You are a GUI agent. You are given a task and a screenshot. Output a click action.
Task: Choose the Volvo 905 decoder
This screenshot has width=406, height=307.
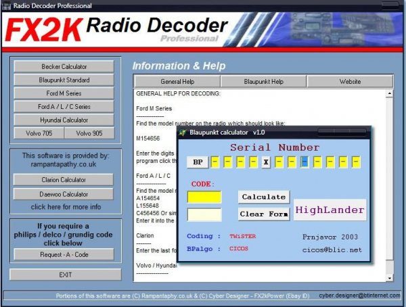[89, 133]
